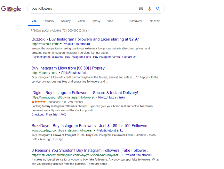The height and width of the screenshot is (169, 224).
Task: Open Buzzoid result title link
Action: 85,39
